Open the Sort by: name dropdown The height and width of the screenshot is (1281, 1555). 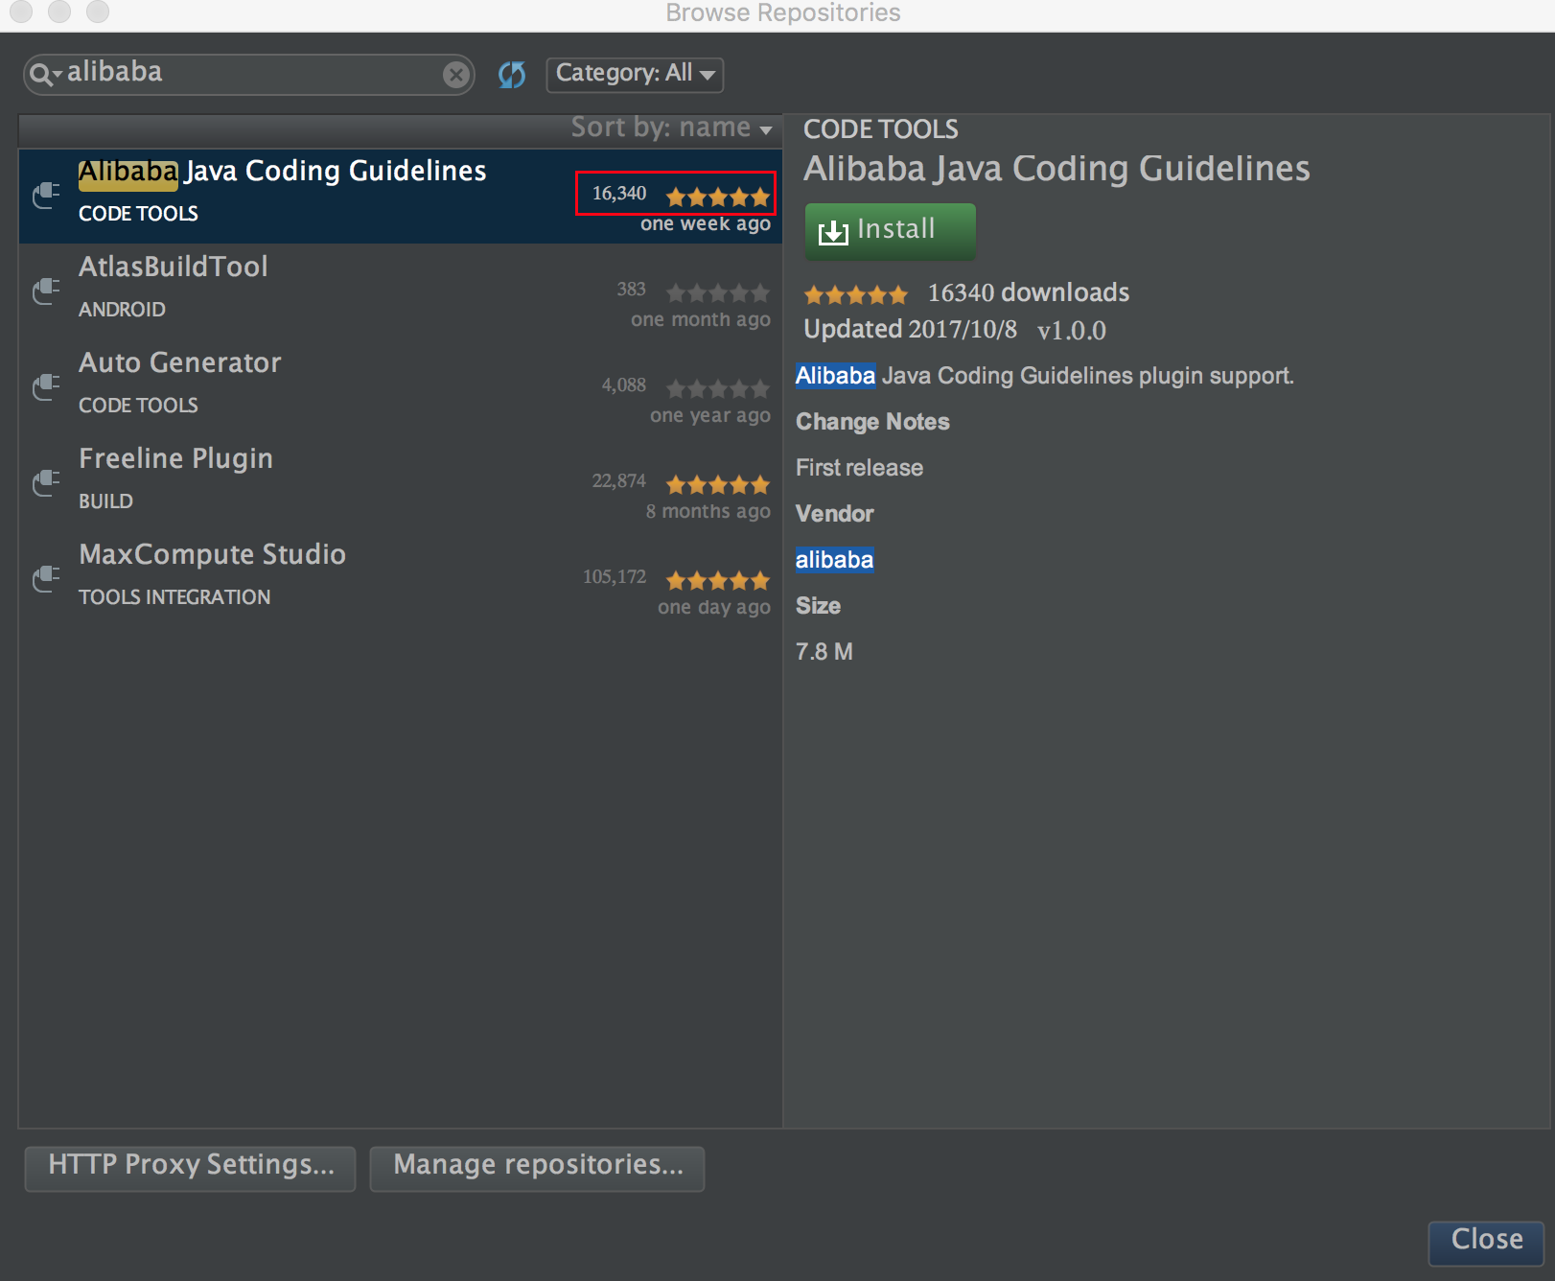671,128
